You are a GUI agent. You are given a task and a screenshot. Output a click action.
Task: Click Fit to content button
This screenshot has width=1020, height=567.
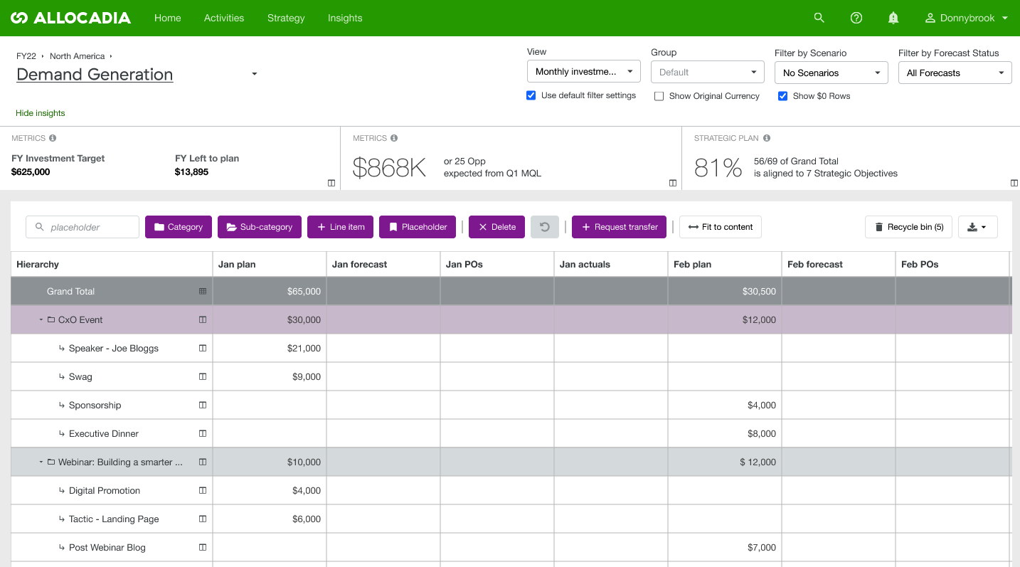(x=721, y=227)
